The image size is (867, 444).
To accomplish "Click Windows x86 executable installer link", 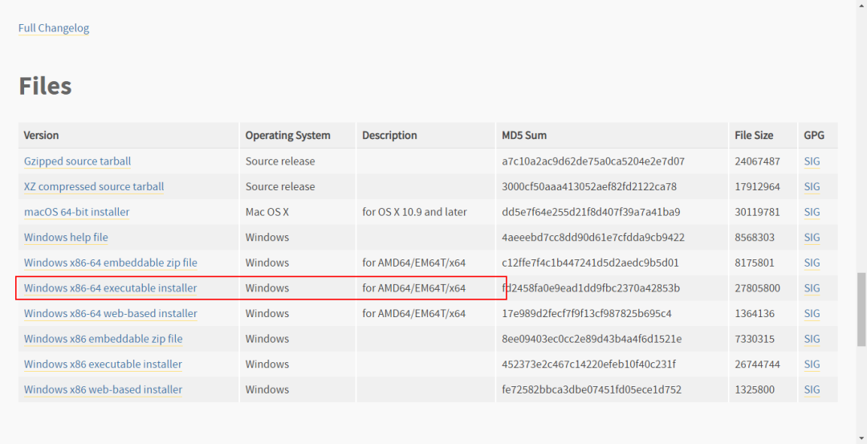I will tap(103, 365).
